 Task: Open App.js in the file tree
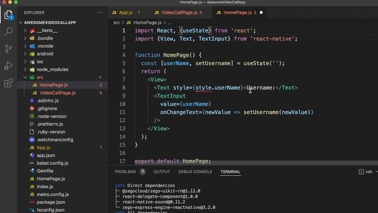[63, 147]
